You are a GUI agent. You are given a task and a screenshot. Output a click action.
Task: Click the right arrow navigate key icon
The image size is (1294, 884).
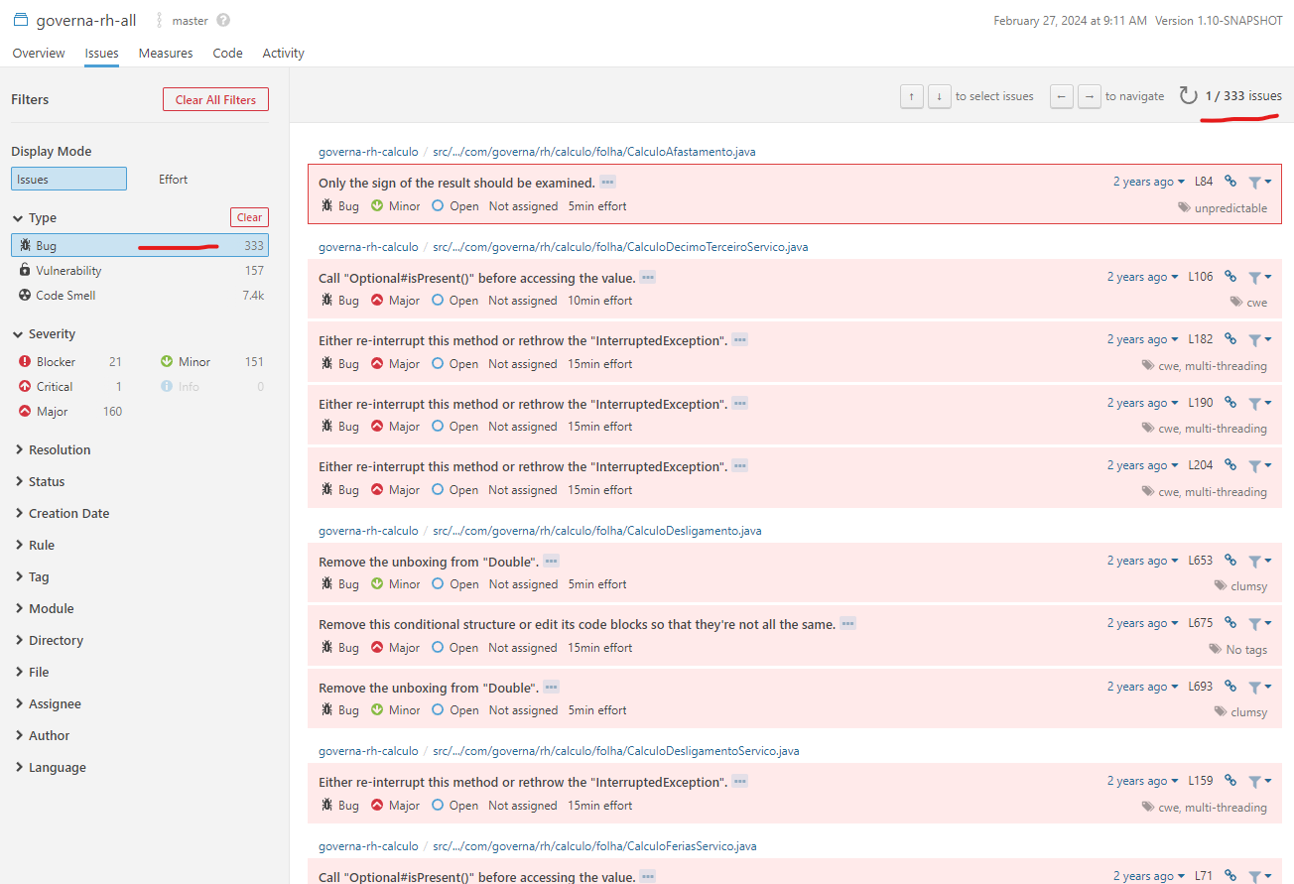1090,96
